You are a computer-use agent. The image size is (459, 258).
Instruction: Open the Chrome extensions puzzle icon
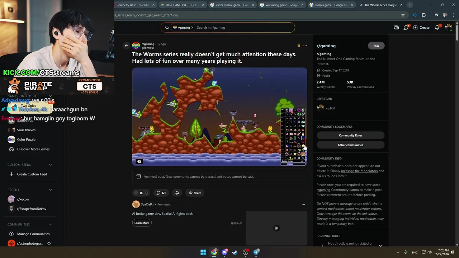click(x=424, y=15)
